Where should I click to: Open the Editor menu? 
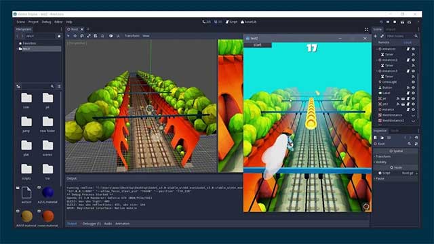tap(58, 22)
